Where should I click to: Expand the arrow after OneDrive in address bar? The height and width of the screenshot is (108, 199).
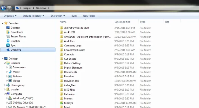[49, 8]
